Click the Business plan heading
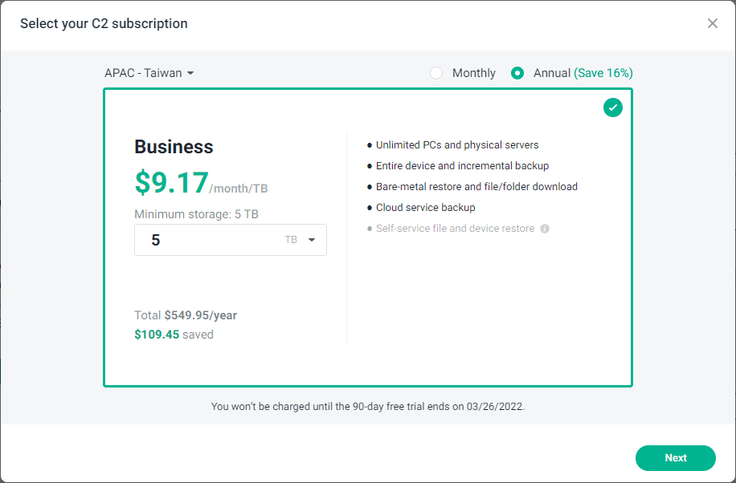736x483 pixels. pyautogui.click(x=174, y=147)
